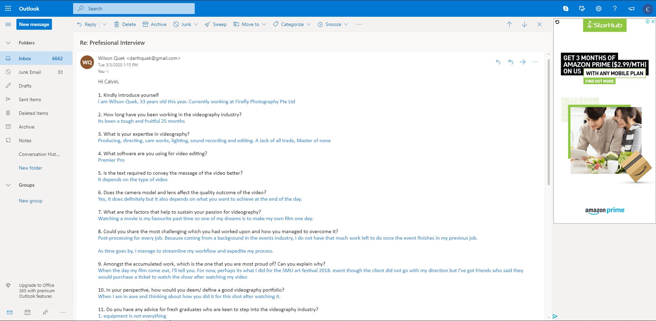Click in the Search input field
This screenshot has height=321, width=656.
[x=137, y=9]
